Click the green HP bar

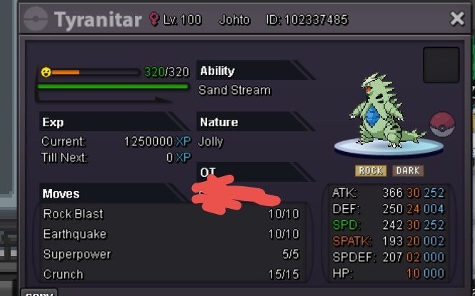(x=113, y=86)
